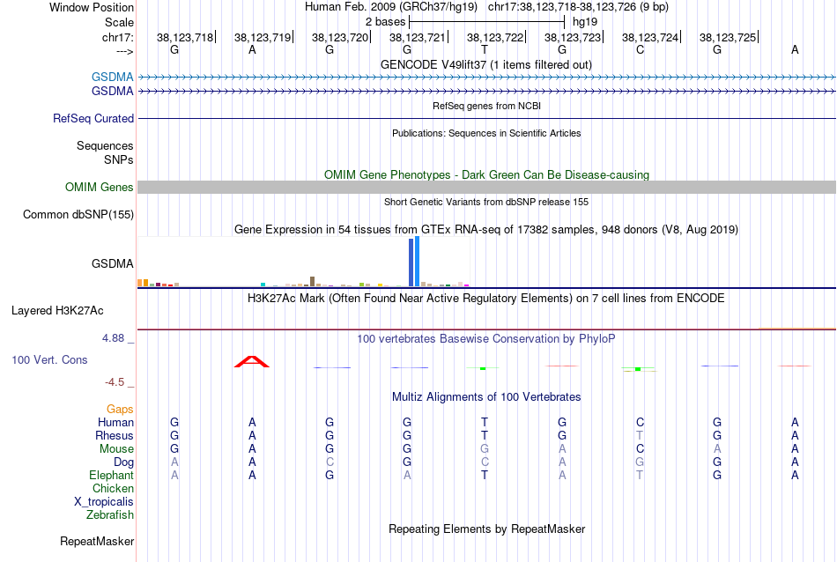Select the Mouse alignment row label
The width and height of the screenshot is (837, 562).
(x=116, y=449)
